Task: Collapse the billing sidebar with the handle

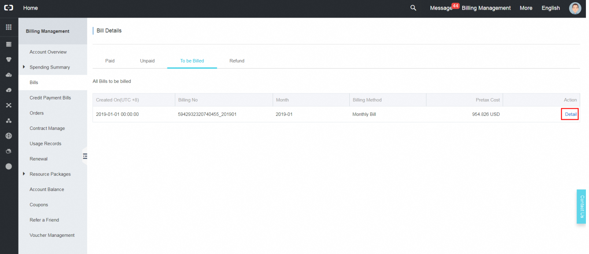Action: click(85, 156)
